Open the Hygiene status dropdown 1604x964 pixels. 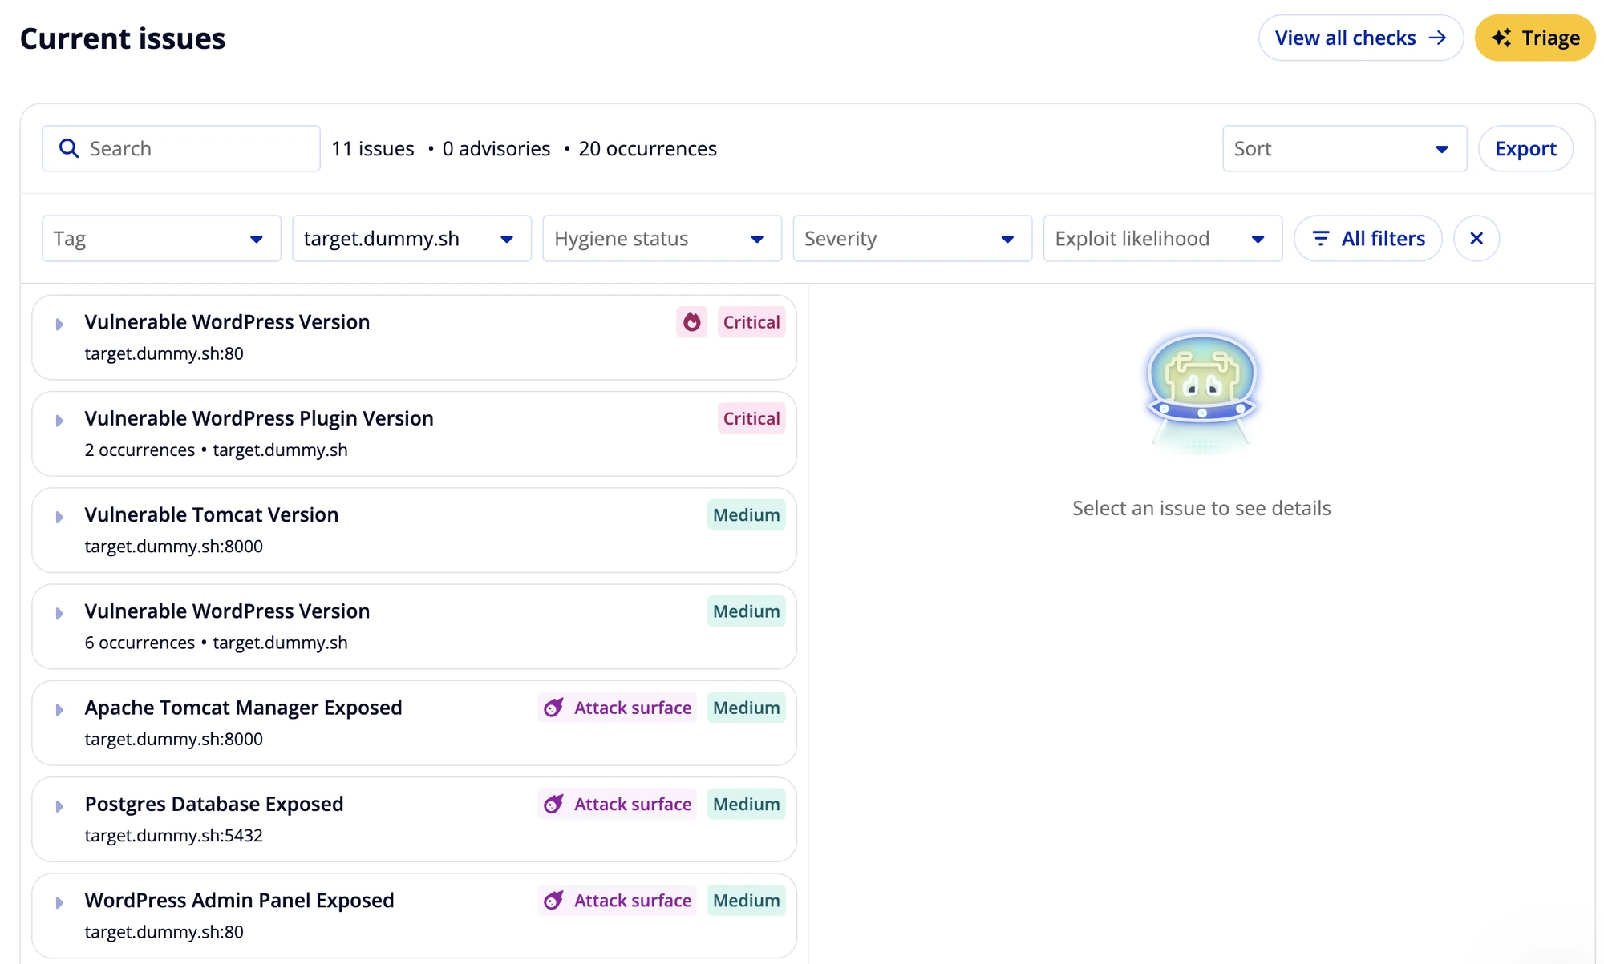[662, 238]
